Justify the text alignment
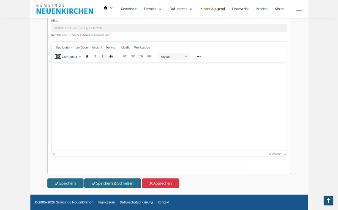The width and height of the screenshot is (338, 210). pos(149,57)
